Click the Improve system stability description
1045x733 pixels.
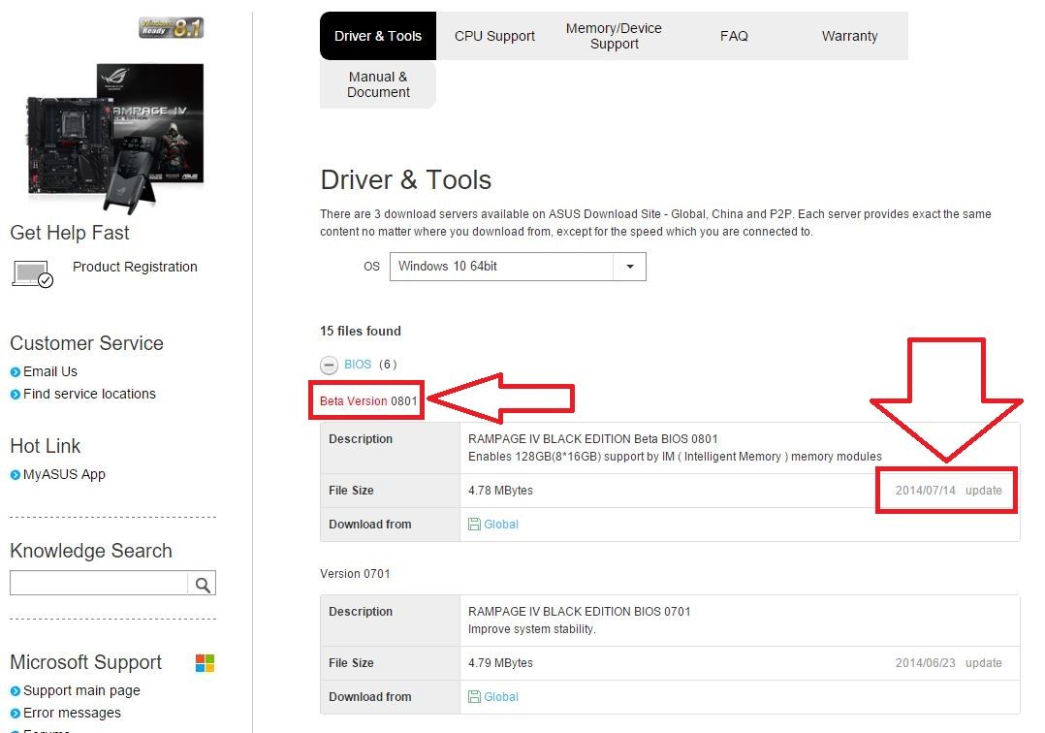pyautogui.click(x=532, y=629)
